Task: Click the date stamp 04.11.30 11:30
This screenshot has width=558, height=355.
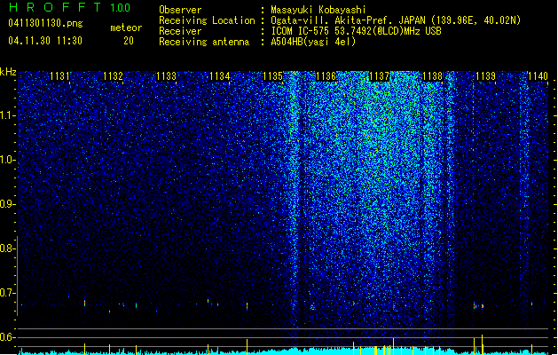Action: 45,41
